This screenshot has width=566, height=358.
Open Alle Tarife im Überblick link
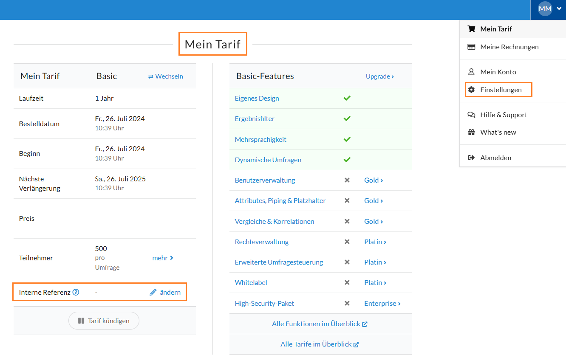coord(320,344)
